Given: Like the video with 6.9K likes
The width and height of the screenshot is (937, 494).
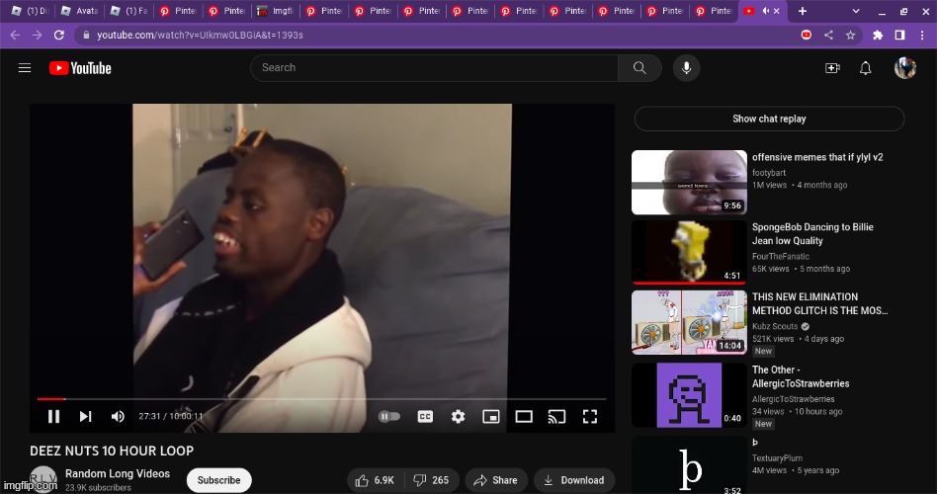Looking at the screenshot, I should click(x=376, y=480).
